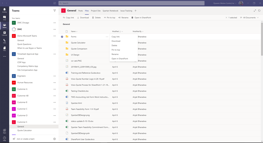Click Rename in the files toolbar
The height and width of the screenshot is (143, 263).
point(123,18)
